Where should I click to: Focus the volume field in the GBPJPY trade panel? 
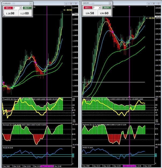tap(96, 8)
